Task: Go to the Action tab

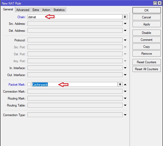Action: 46,10
